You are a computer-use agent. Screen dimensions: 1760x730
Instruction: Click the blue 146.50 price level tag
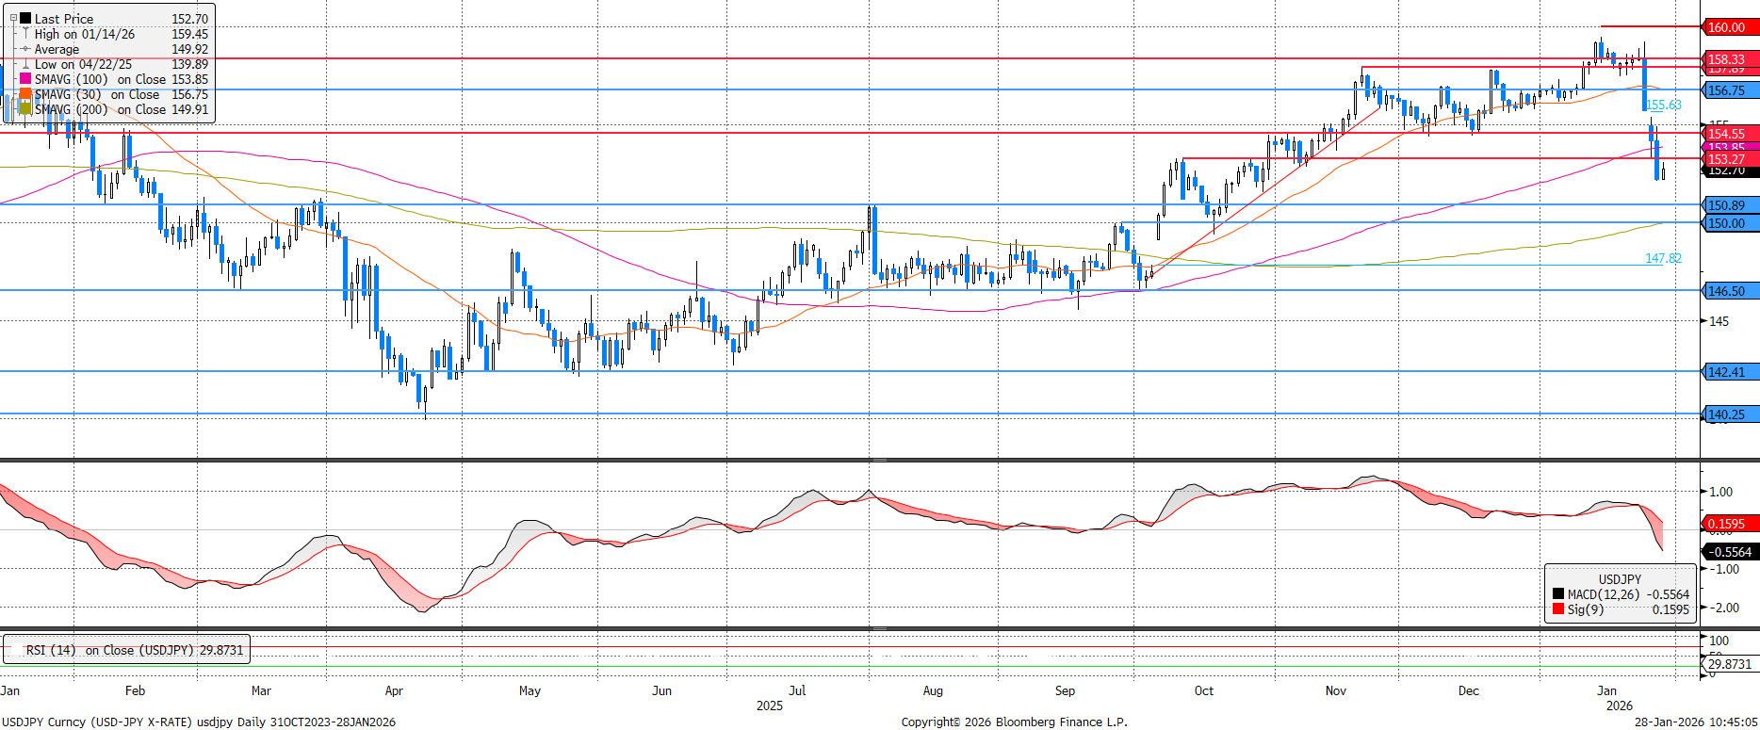coord(1730,291)
